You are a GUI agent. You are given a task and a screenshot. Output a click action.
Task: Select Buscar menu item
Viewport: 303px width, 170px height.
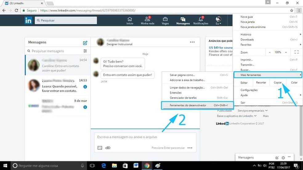click(268, 70)
